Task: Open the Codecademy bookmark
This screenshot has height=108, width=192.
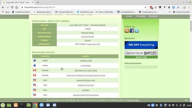Action: pyautogui.click(x=148, y=12)
